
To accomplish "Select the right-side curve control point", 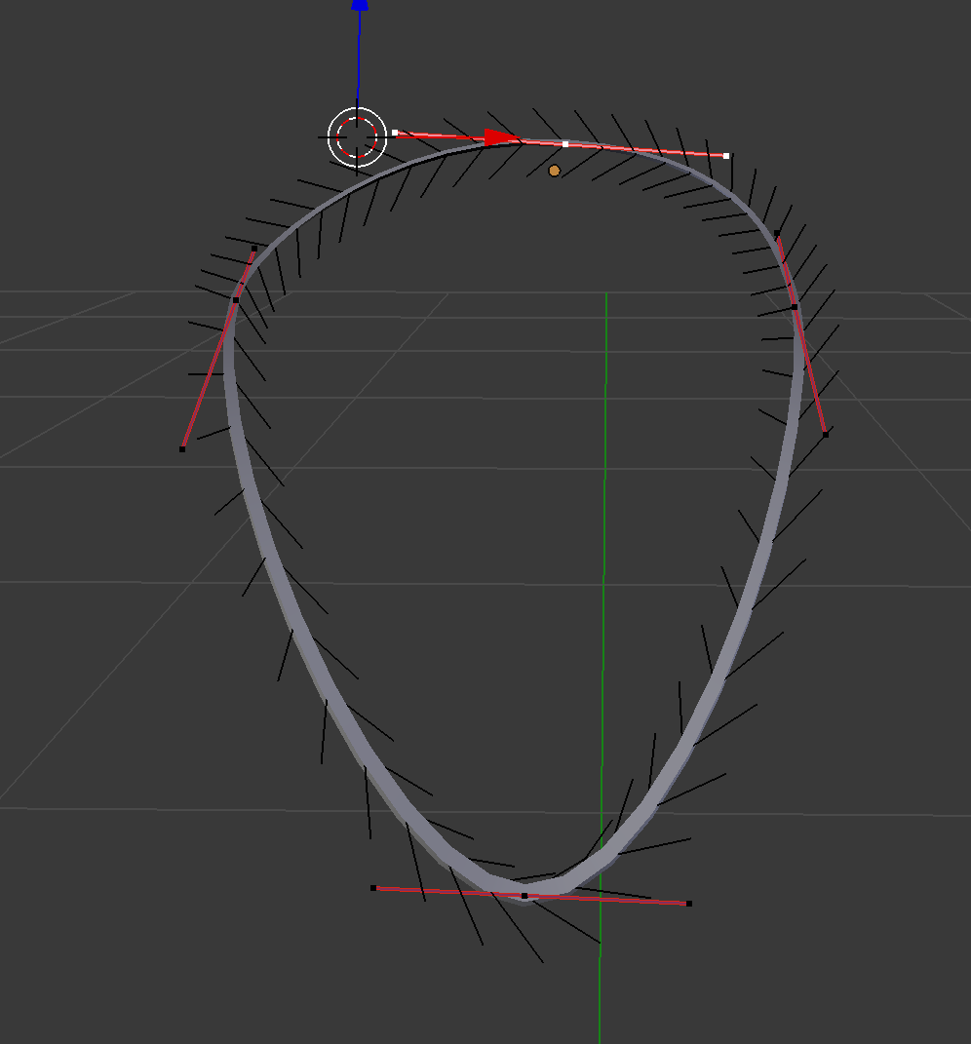I will [794, 307].
